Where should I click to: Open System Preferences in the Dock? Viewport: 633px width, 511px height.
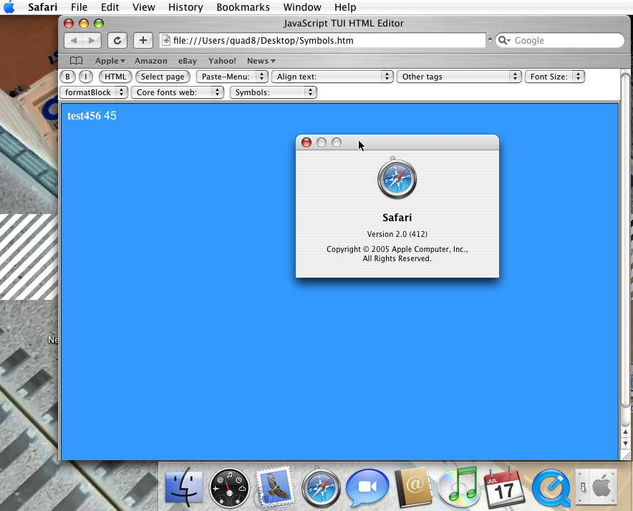[596, 487]
